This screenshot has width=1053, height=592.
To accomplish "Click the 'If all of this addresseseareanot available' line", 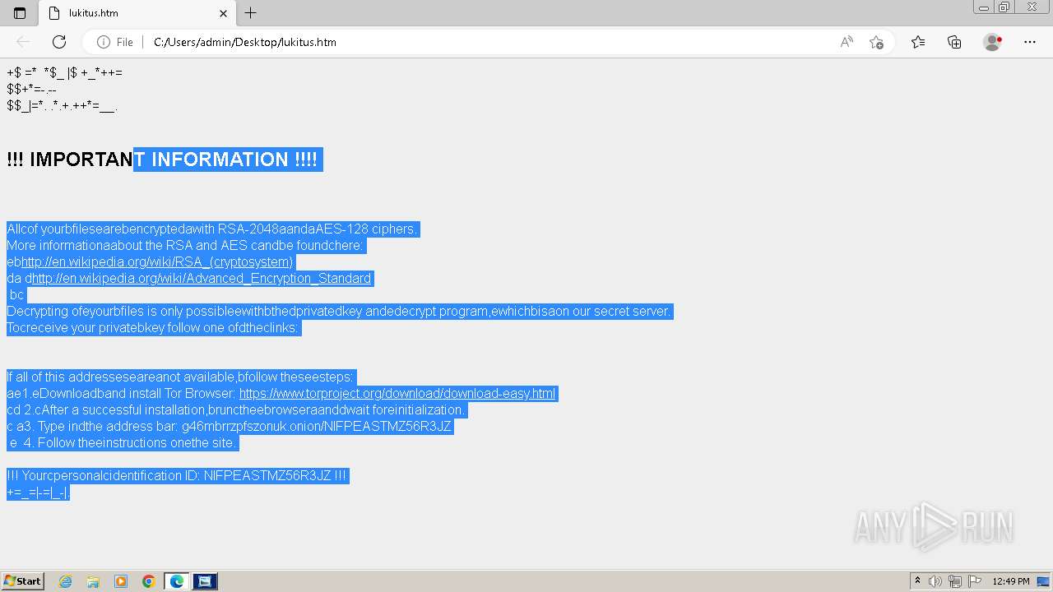I will (x=180, y=377).
